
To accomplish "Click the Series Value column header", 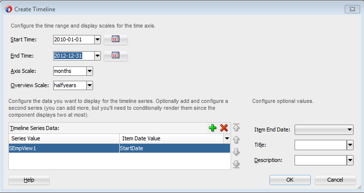I will pos(64,139).
